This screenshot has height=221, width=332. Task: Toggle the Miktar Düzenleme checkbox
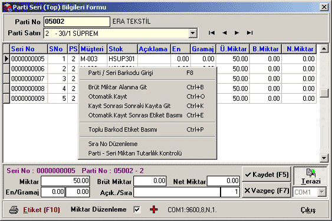(137, 210)
